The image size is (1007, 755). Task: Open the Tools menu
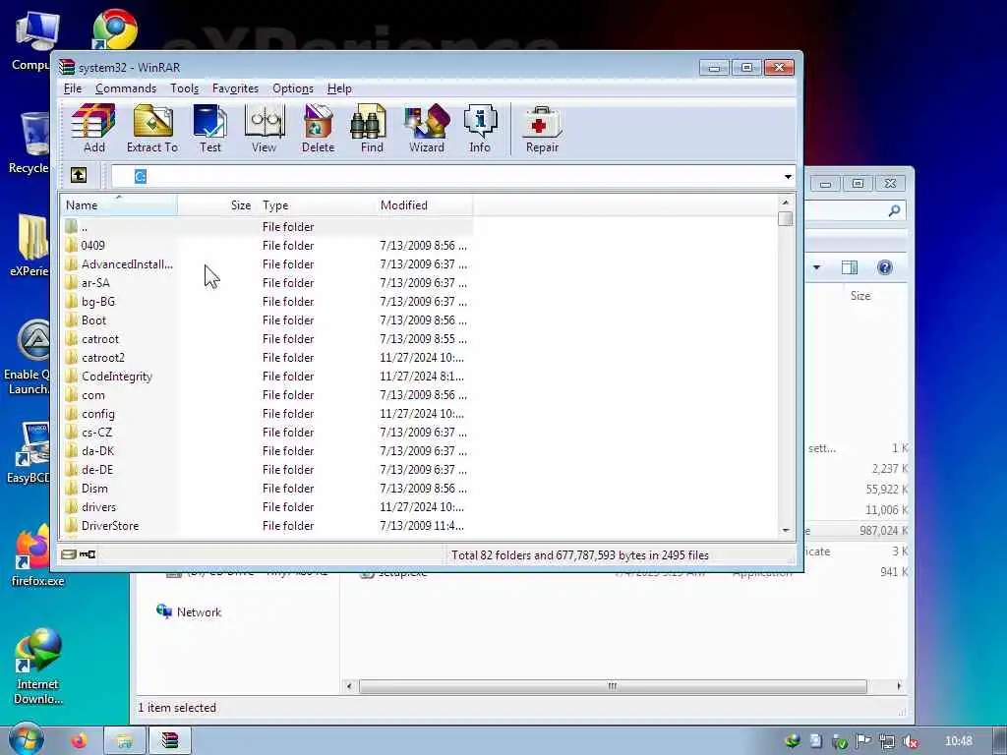pos(184,88)
